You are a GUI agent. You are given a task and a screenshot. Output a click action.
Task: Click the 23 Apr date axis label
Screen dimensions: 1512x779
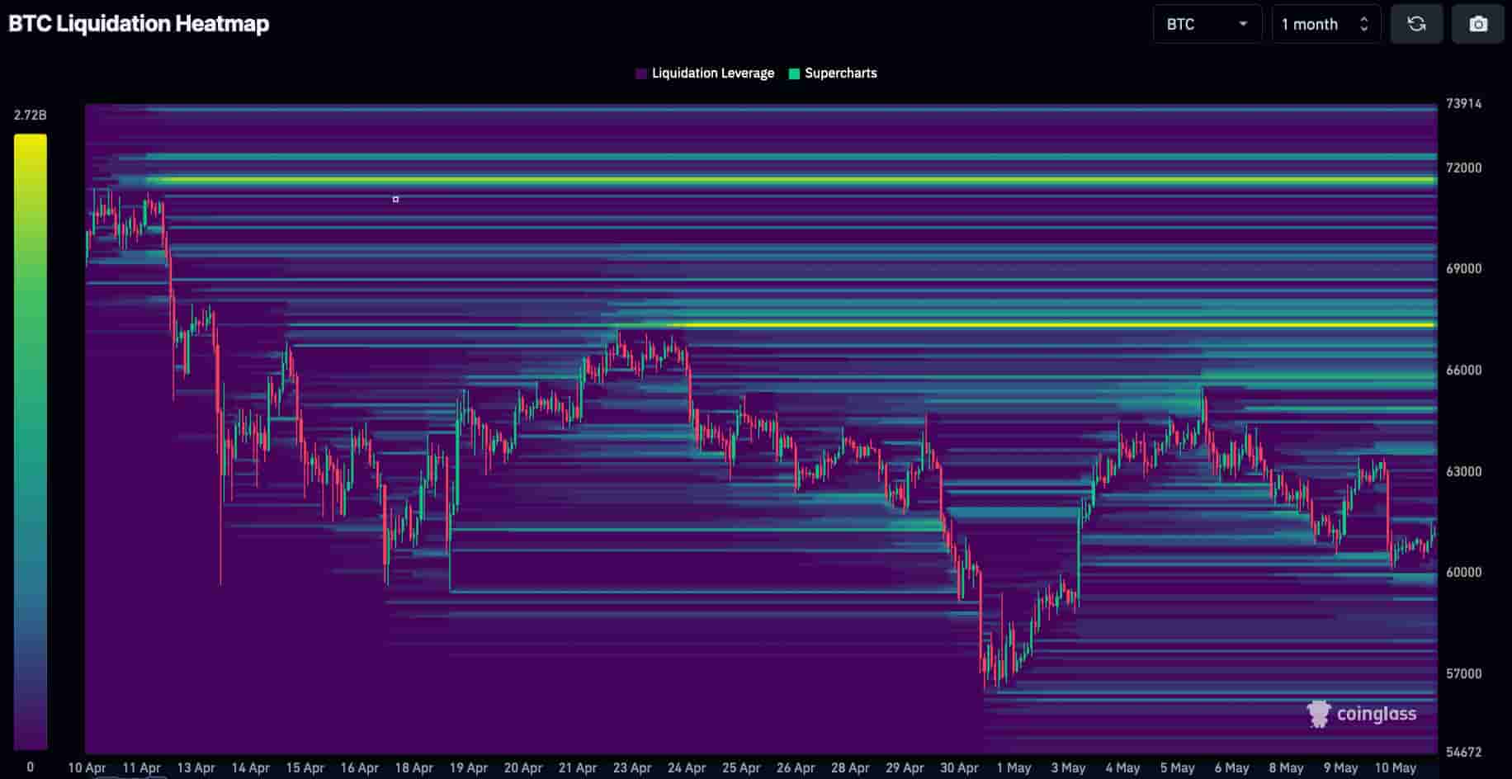pos(631,767)
